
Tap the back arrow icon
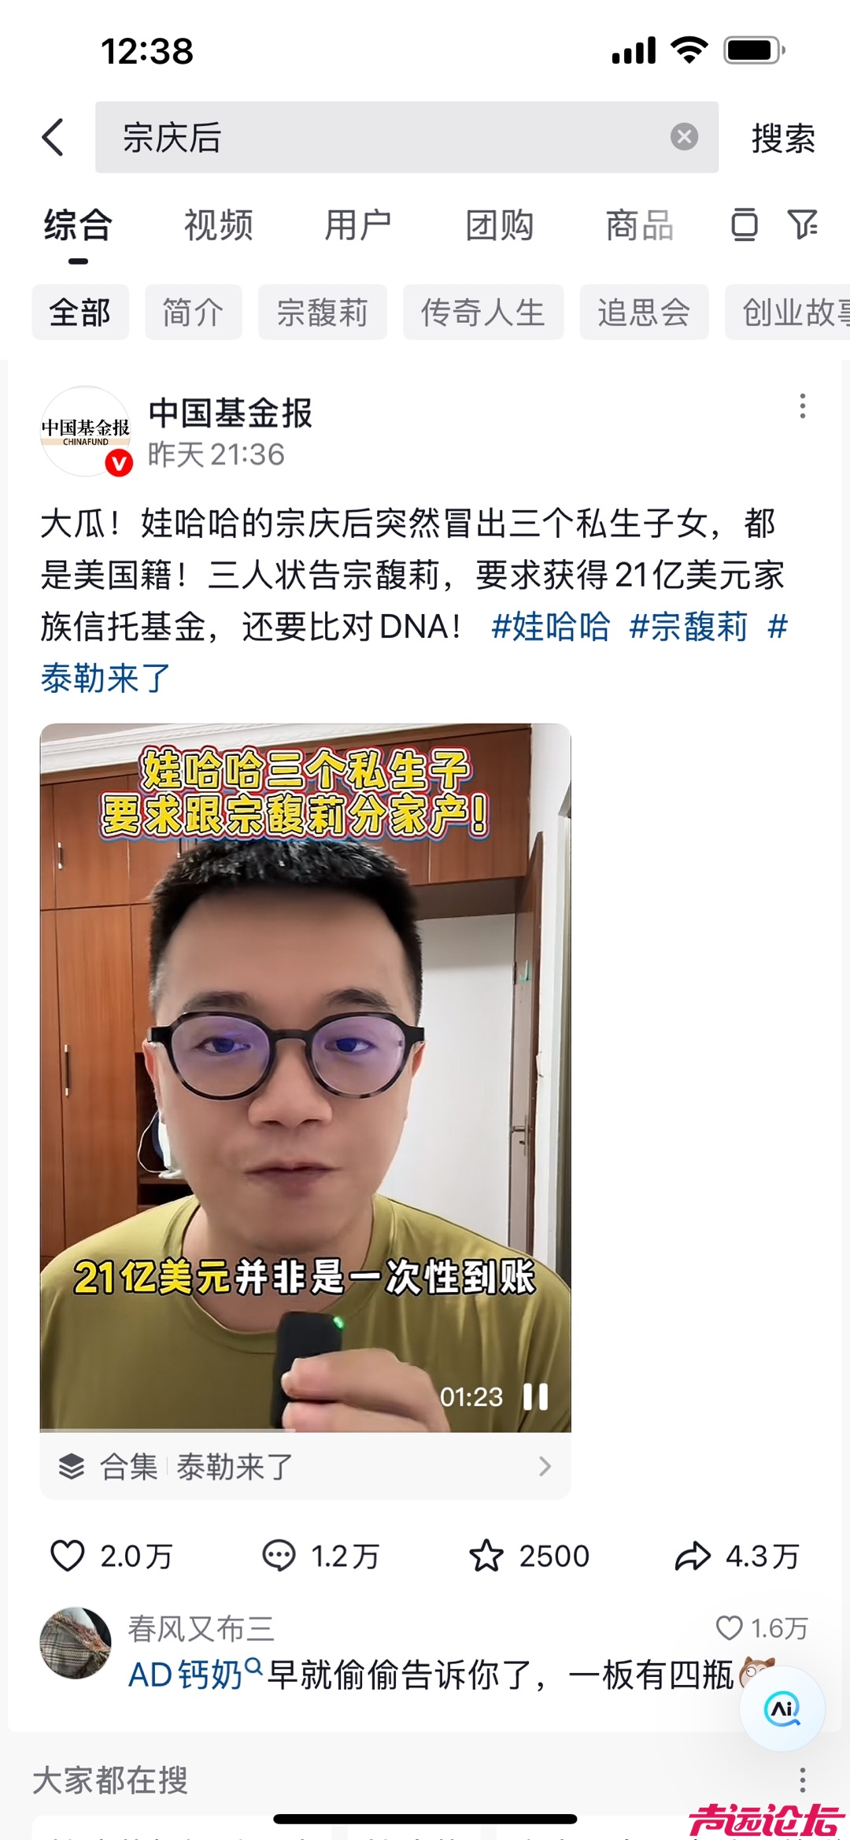[53, 138]
